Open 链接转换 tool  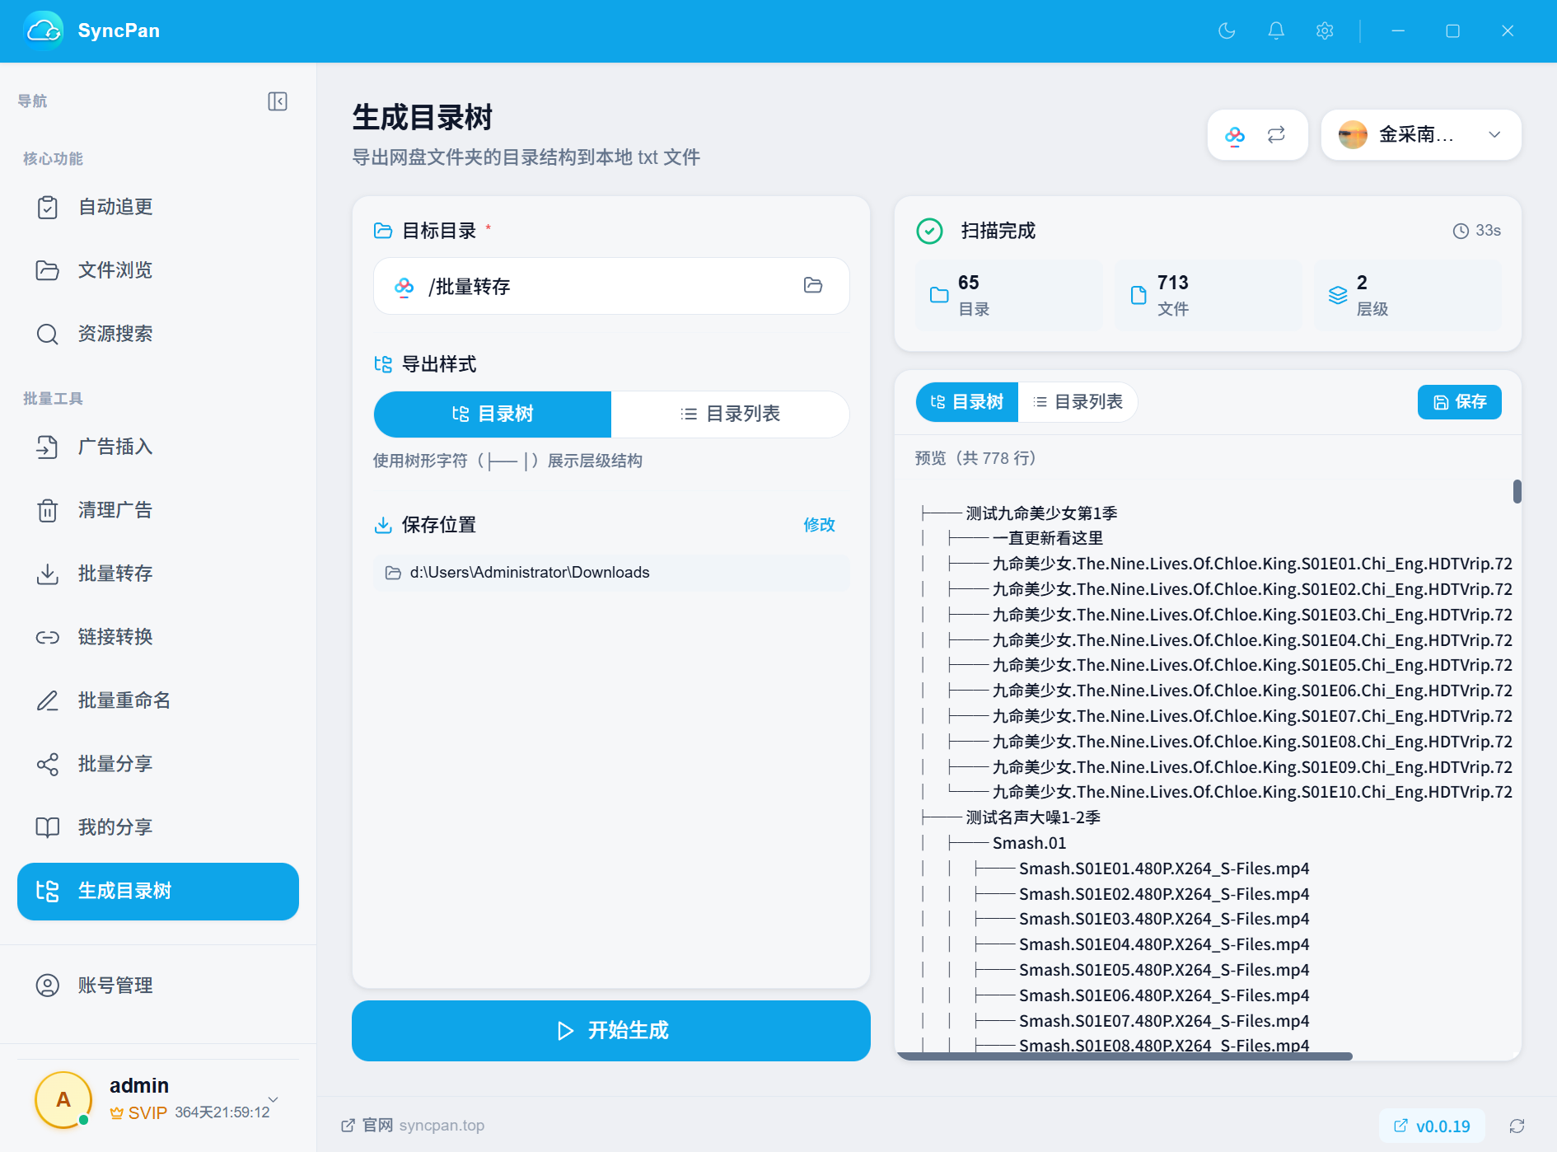[x=158, y=637]
